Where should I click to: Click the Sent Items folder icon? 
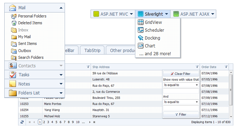pyautogui.click(x=14, y=44)
